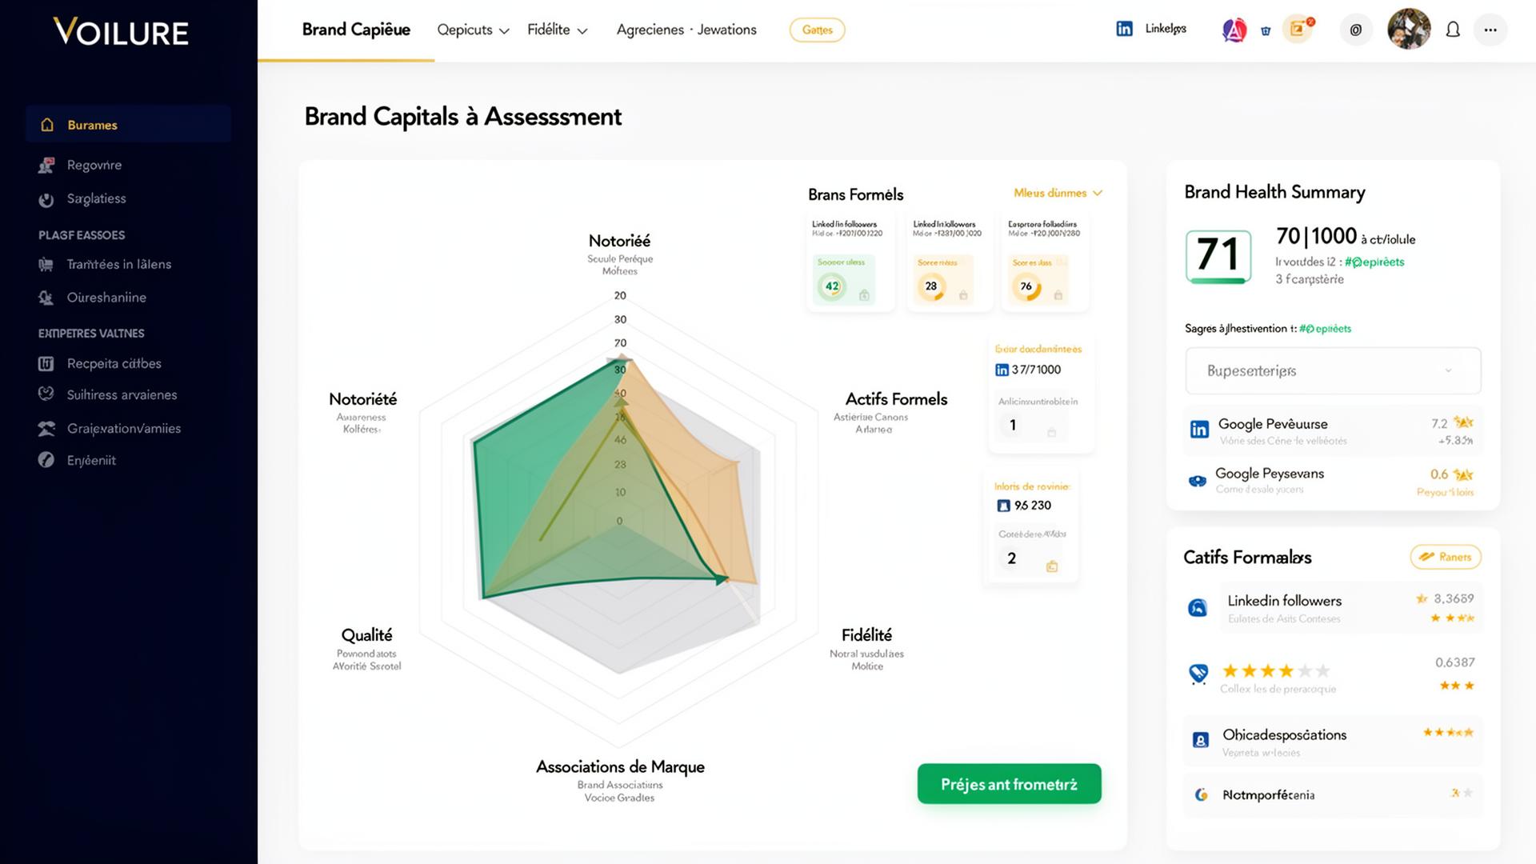1536x864 pixels.
Task: Expand the Qepicuts dropdown menu
Action: pos(473,30)
